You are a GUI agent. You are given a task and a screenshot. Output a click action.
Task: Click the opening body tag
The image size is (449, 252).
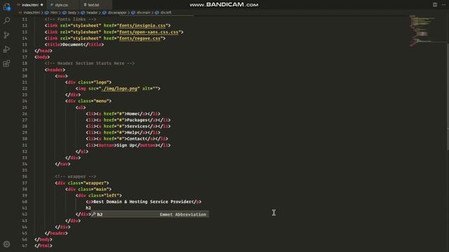pyautogui.click(x=42, y=57)
